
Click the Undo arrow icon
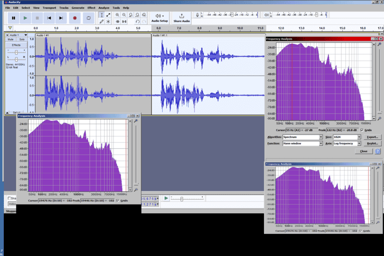coord(138,22)
